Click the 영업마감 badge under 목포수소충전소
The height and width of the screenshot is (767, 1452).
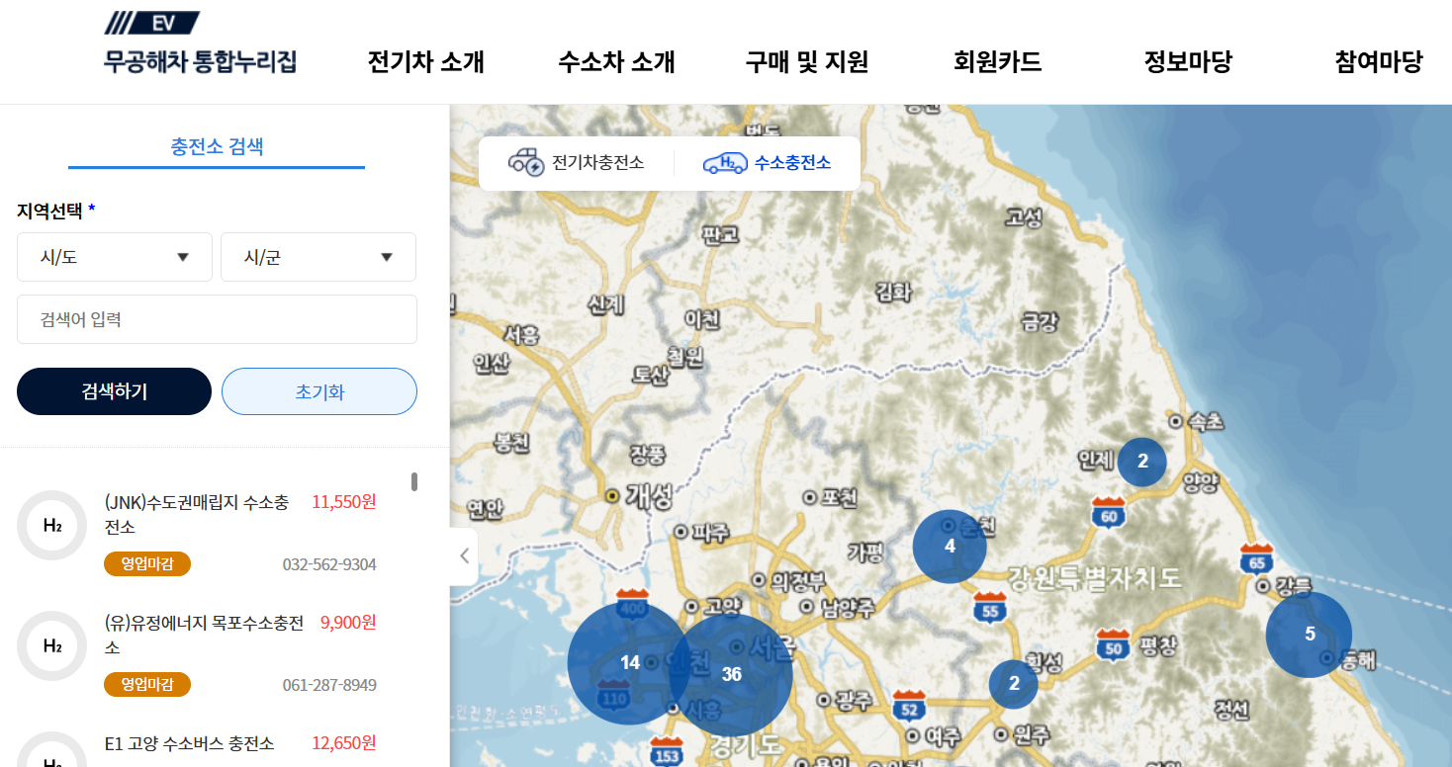click(x=147, y=684)
